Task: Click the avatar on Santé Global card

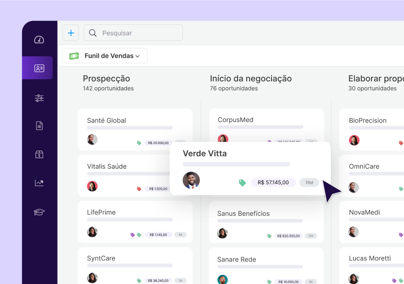Action: [x=92, y=139]
